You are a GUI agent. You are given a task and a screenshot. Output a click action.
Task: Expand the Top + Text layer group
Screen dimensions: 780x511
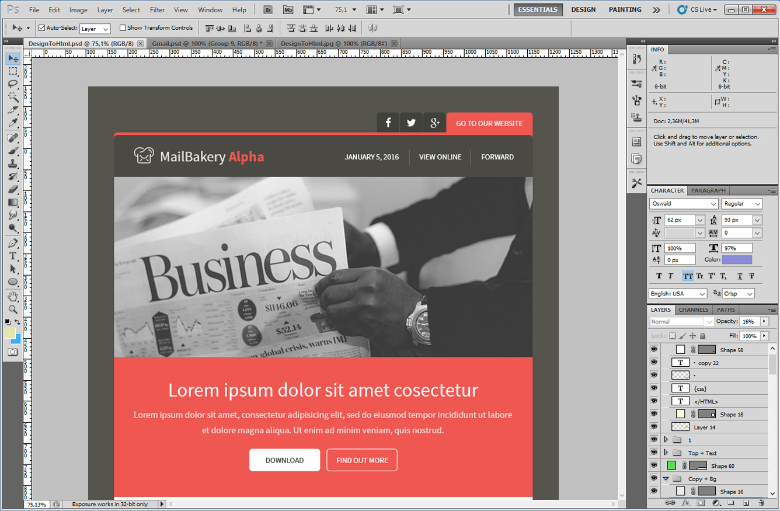coord(666,453)
